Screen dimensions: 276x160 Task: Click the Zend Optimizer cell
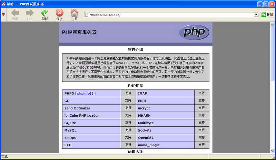point(91,108)
